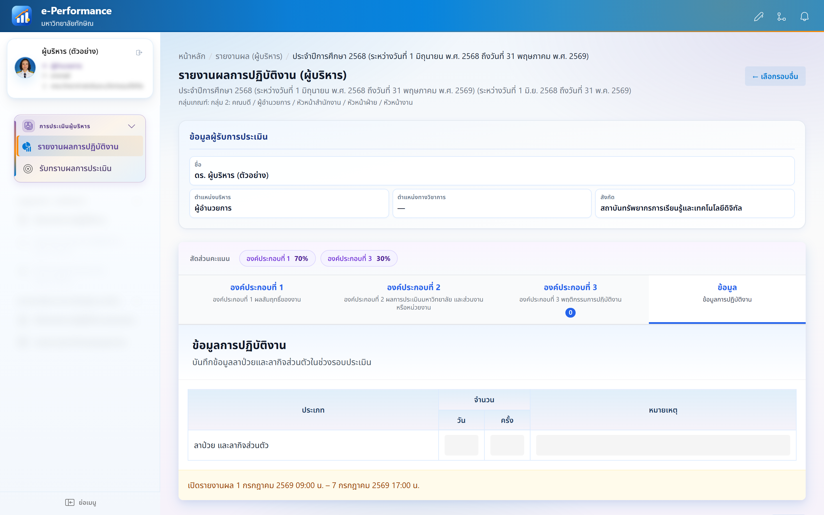824x515 pixels.
Task: Open รายงานผล (ผู้บริหาร) breadcrumb link
Action: tap(249, 56)
